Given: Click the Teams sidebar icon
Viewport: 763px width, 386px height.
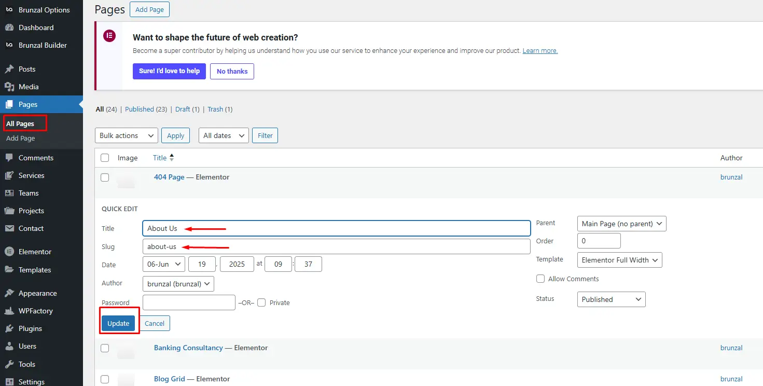Looking at the screenshot, I should click(x=9, y=193).
